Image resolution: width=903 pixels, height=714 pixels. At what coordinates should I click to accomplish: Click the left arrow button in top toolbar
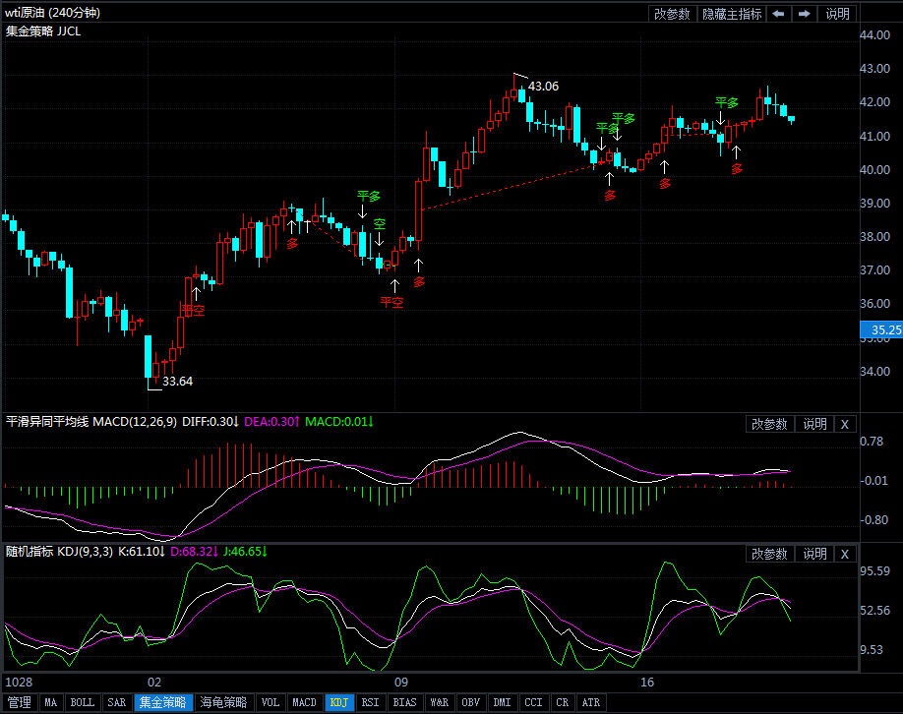click(778, 14)
